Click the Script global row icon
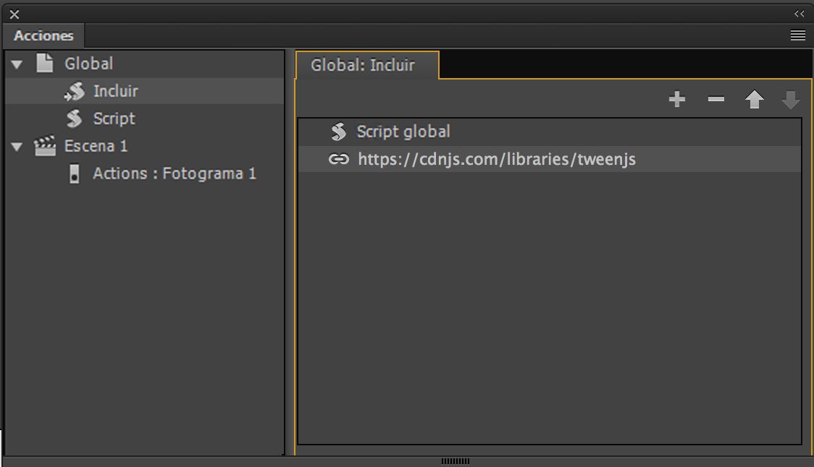Viewport: 814px width, 467px height. pos(338,132)
